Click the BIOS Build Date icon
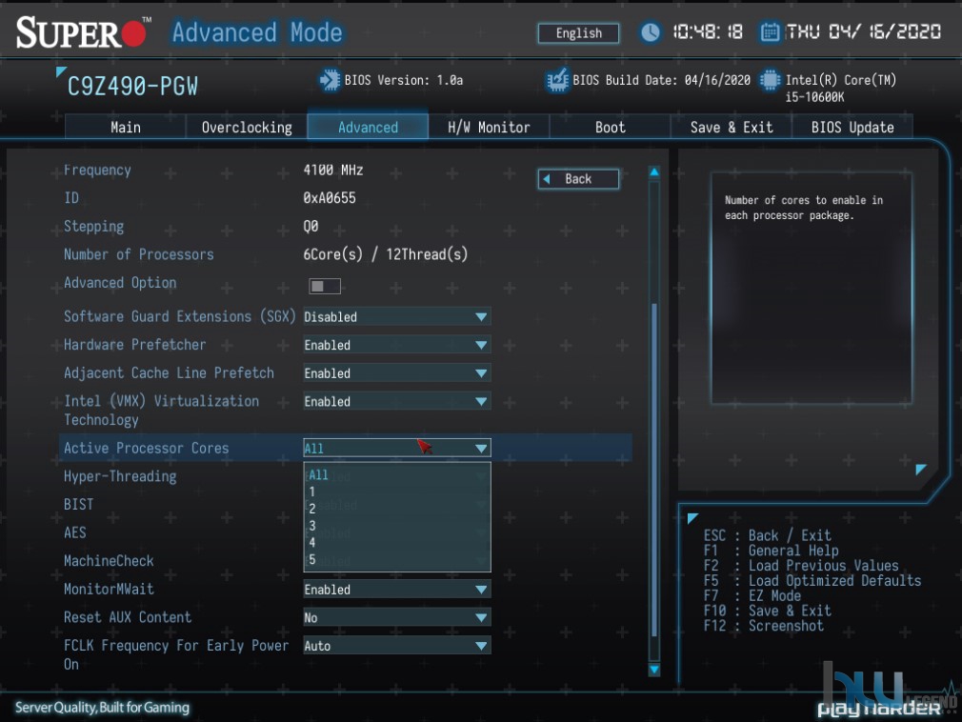This screenshot has width=962, height=722. 557,80
